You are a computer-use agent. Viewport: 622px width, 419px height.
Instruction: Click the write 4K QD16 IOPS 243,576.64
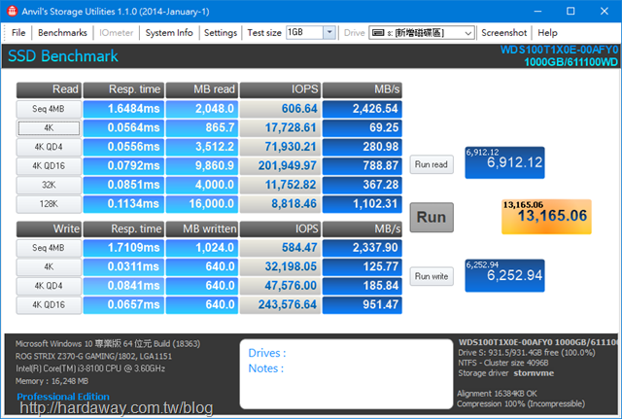click(280, 304)
